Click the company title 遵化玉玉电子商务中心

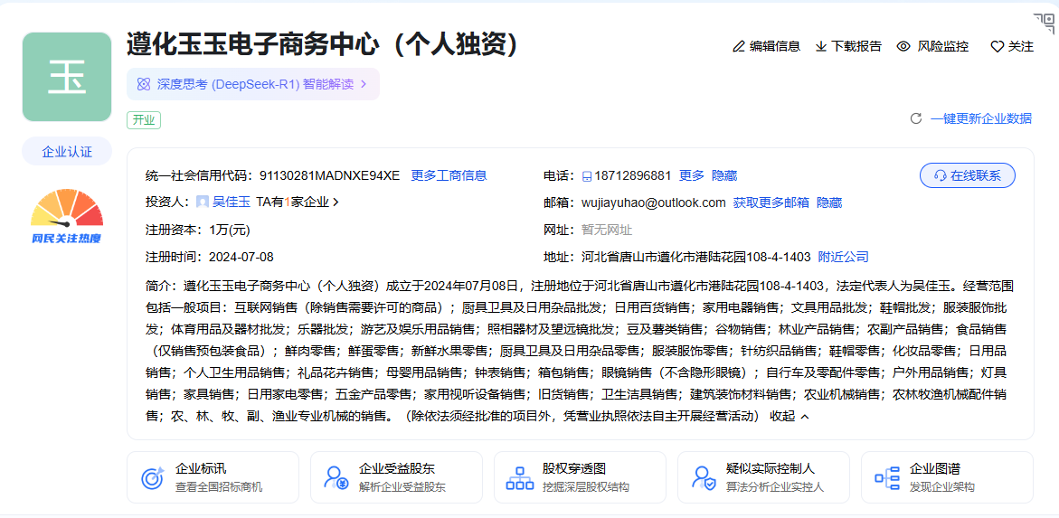[255, 44]
